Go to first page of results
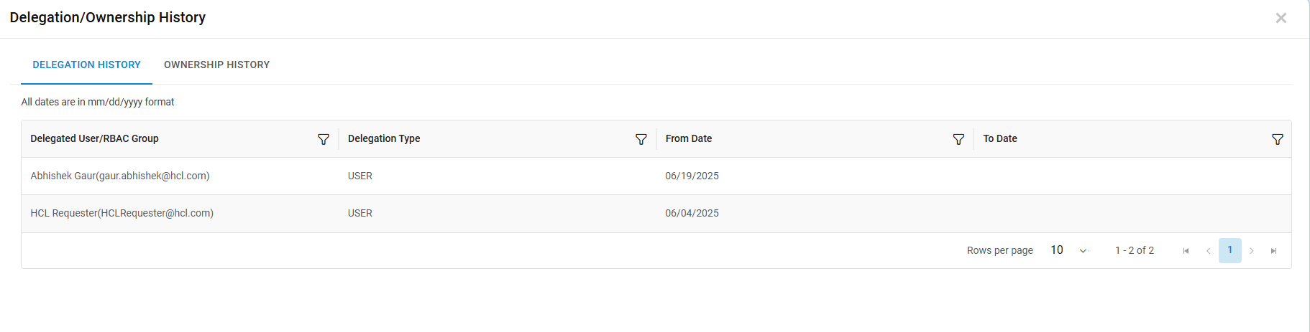 1186,251
